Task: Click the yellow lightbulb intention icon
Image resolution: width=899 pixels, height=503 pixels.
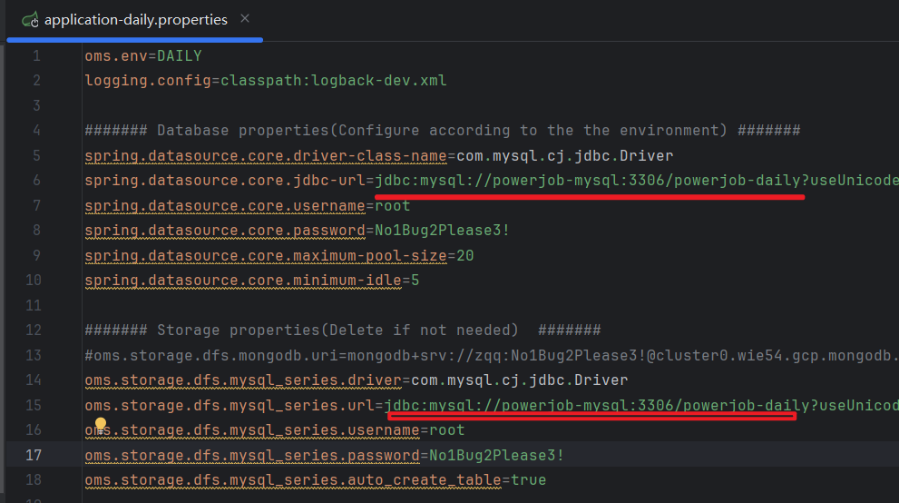Action: pyautogui.click(x=101, y=424)
